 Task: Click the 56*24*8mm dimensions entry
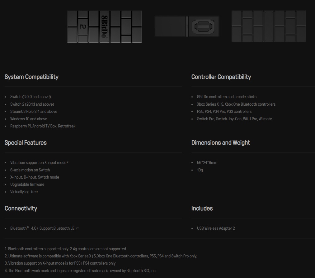(207, 163)
